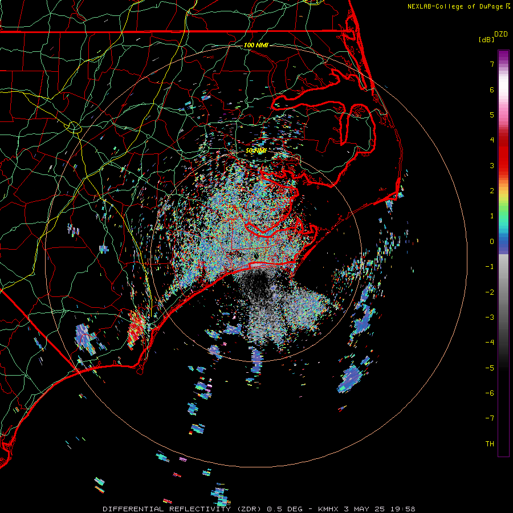
Task: Click the 2 value on the color scale
Action: (492, 191)
